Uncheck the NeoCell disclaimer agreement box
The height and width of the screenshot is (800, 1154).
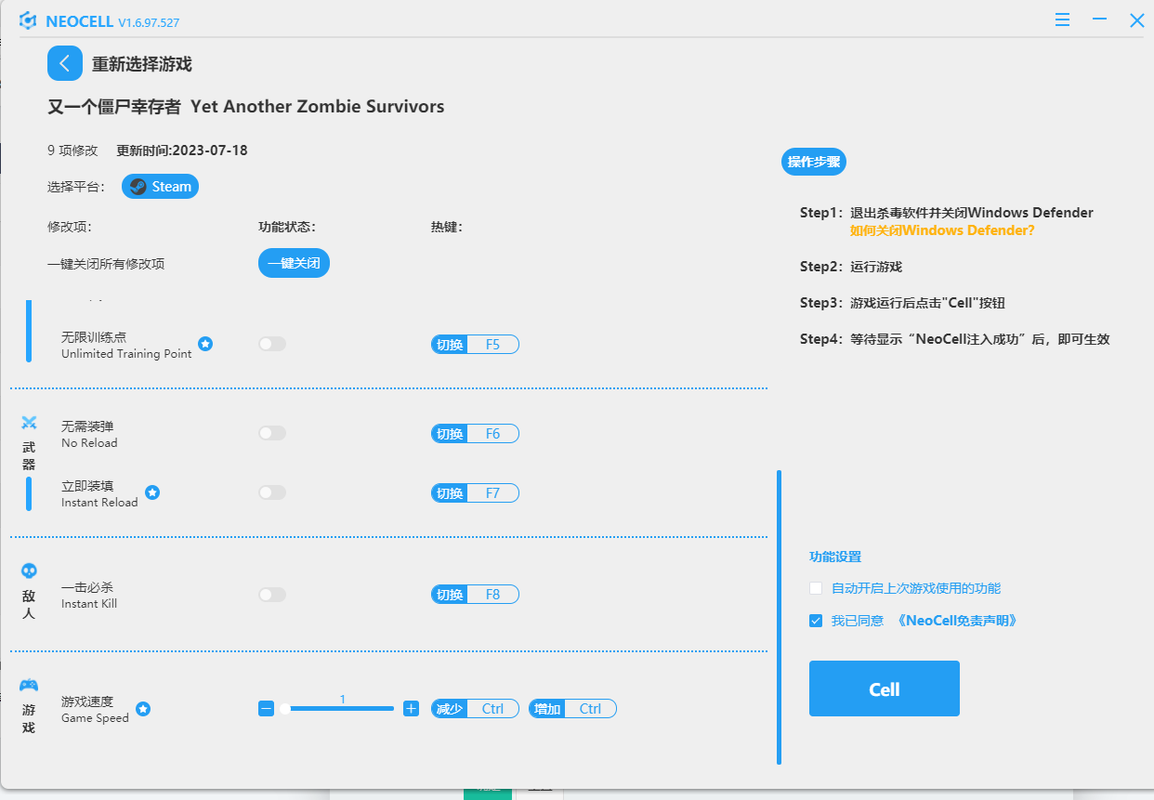pyautogui.click(x=816, y=621)
